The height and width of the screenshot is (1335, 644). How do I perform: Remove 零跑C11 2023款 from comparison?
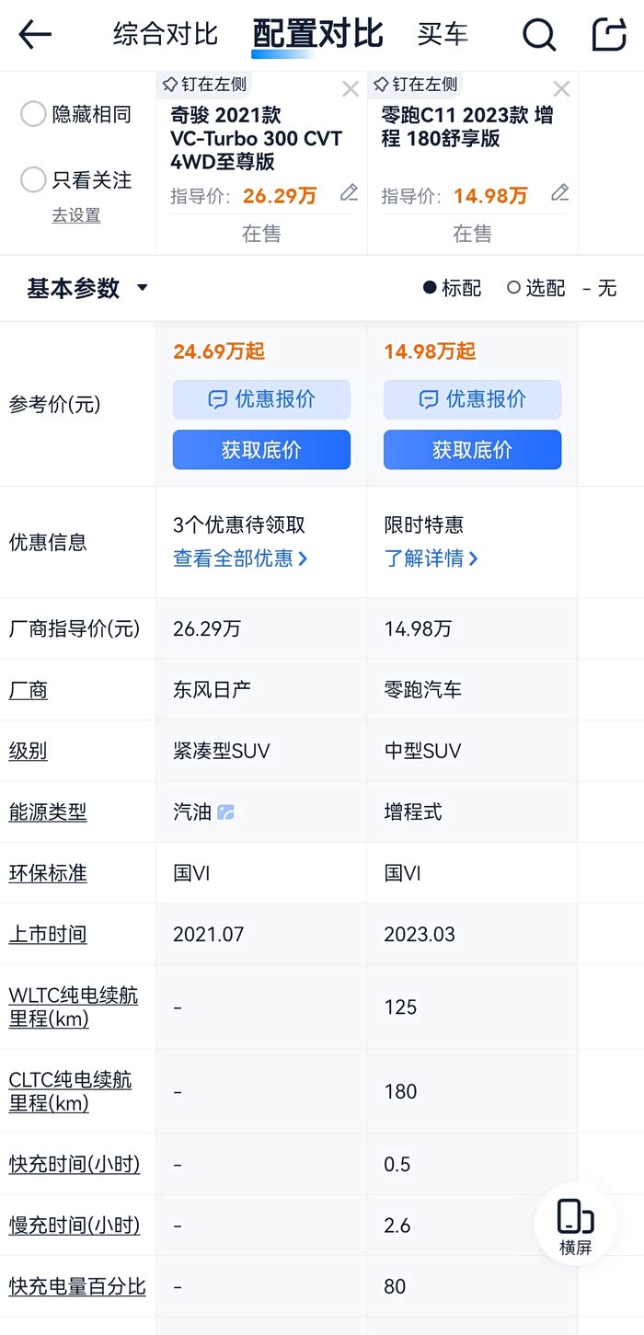coord(561,89)
